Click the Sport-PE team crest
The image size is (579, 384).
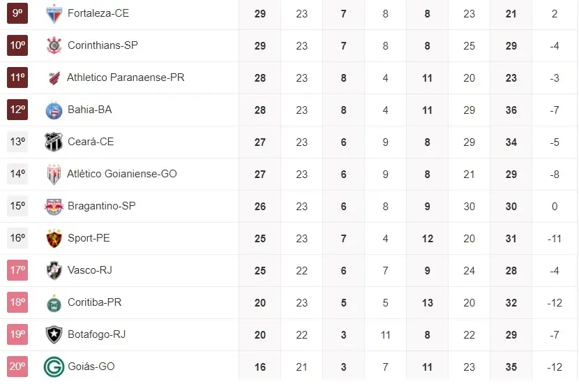click(x=54, y=238)
